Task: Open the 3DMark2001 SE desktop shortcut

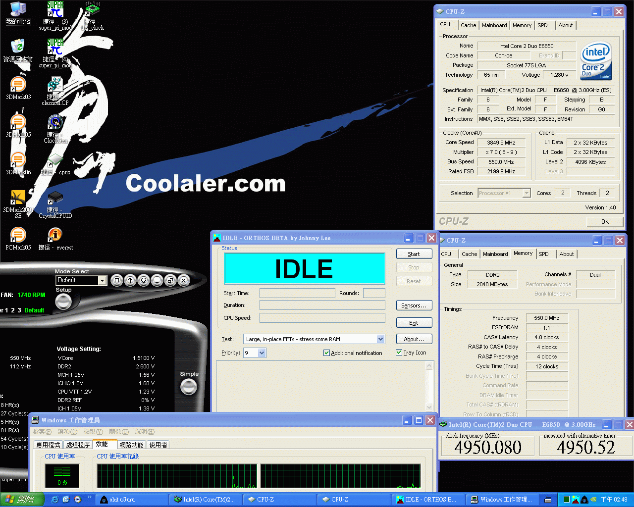Action: [18, 204]
